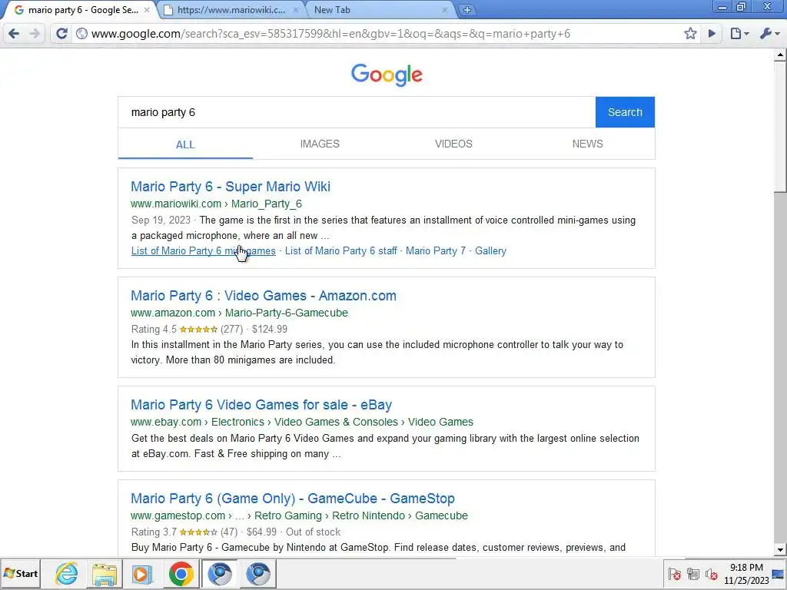Select first Chromium taskbar window
The width and height of the screenshot is (787, 590).
[219, 573]
